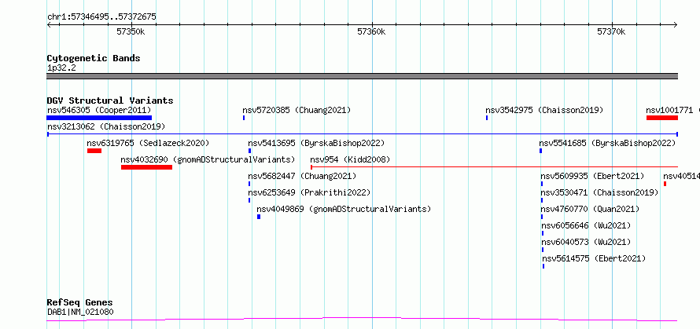Screen dimensions: 700x329
Task: Open nsv6253649 (Prakrithi2022) label
Action: click(309, 192)
